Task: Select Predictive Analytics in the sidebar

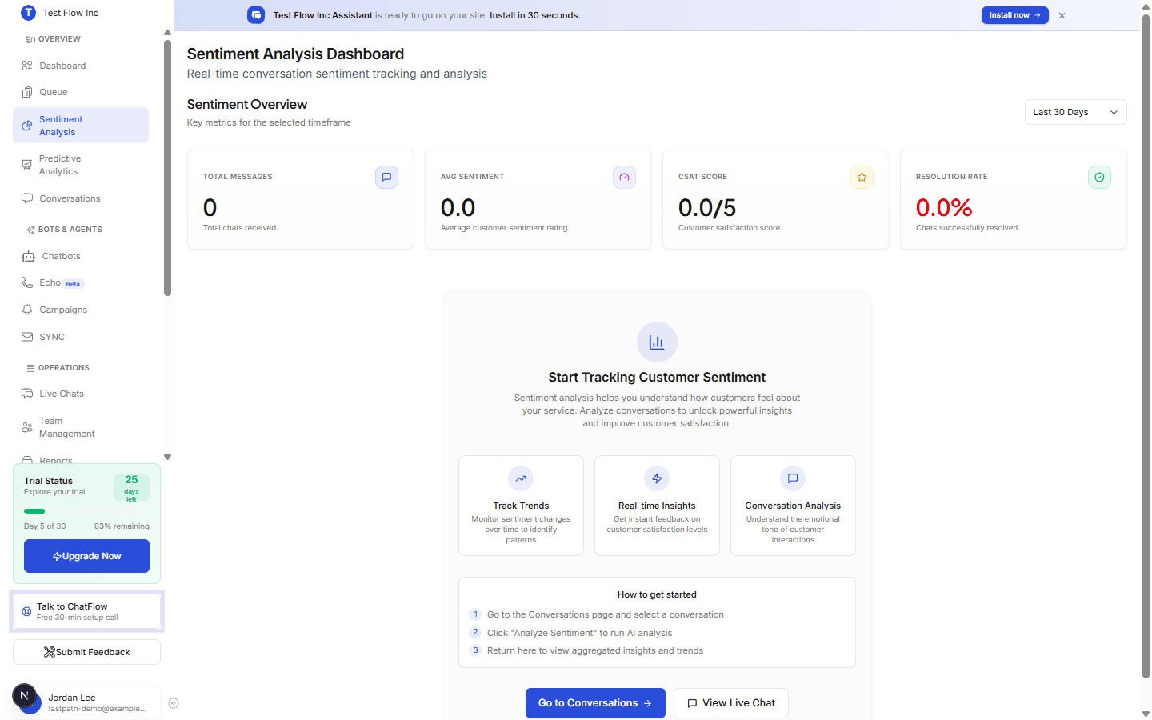Action: tap(81, 165)
